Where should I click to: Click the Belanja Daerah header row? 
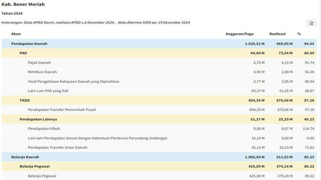(159, 157)
